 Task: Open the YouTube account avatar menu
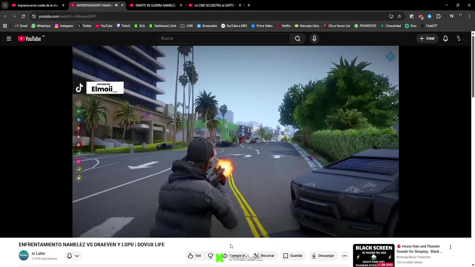[459, 39]
